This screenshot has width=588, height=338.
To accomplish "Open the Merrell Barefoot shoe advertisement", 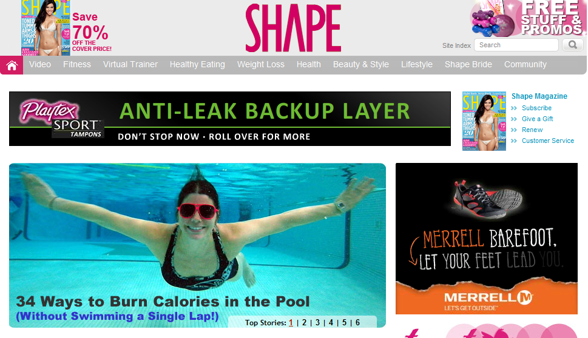I will [x=487, y=239].
